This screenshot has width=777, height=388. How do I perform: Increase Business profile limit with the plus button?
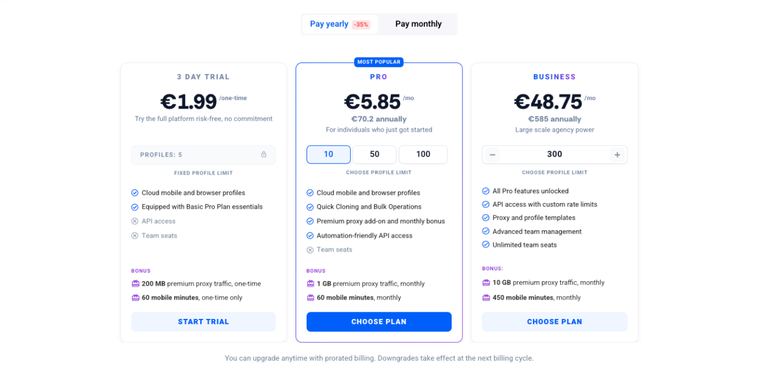coord(617,155)
